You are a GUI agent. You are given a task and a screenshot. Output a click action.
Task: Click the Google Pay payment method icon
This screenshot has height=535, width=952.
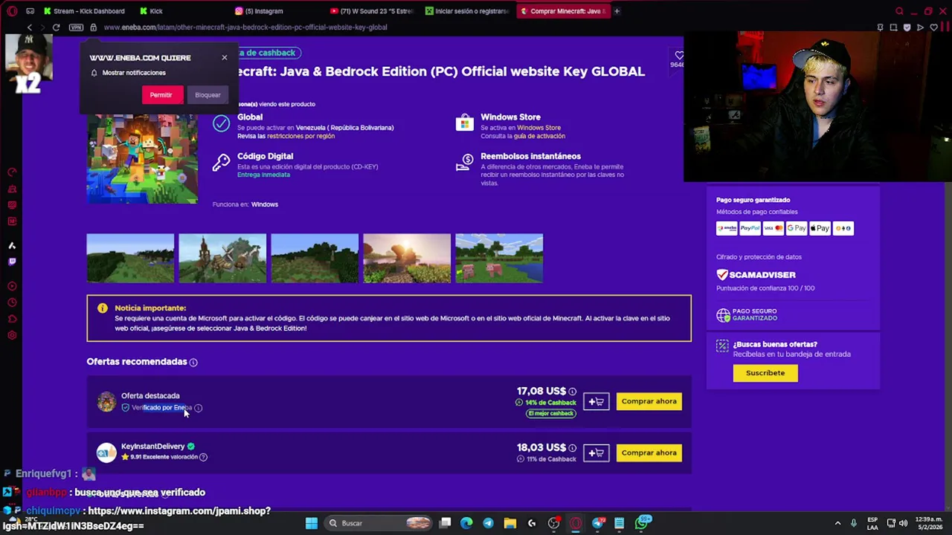(x=796, y=228)
